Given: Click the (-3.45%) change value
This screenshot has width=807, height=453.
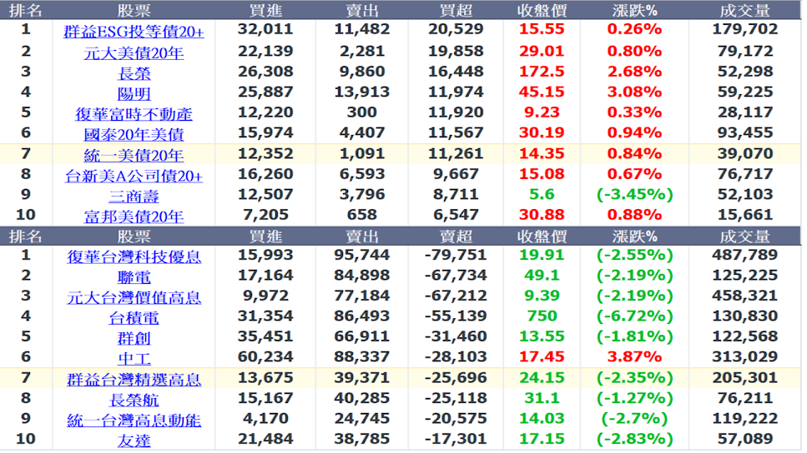Looking at the screenshot, I should (x=634, y=195).
